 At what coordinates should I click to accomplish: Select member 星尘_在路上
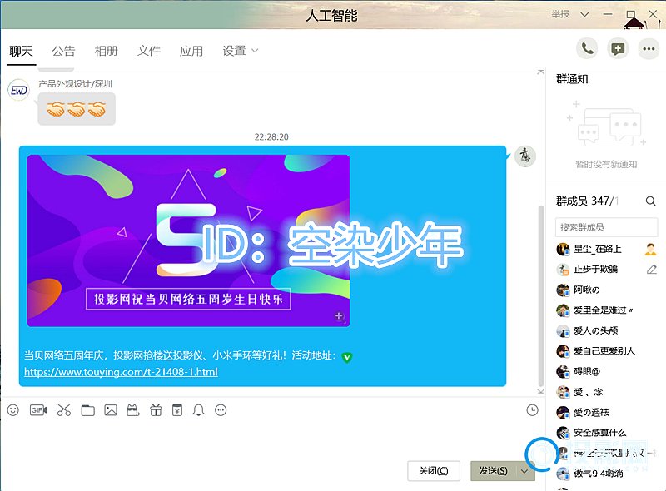606,249
